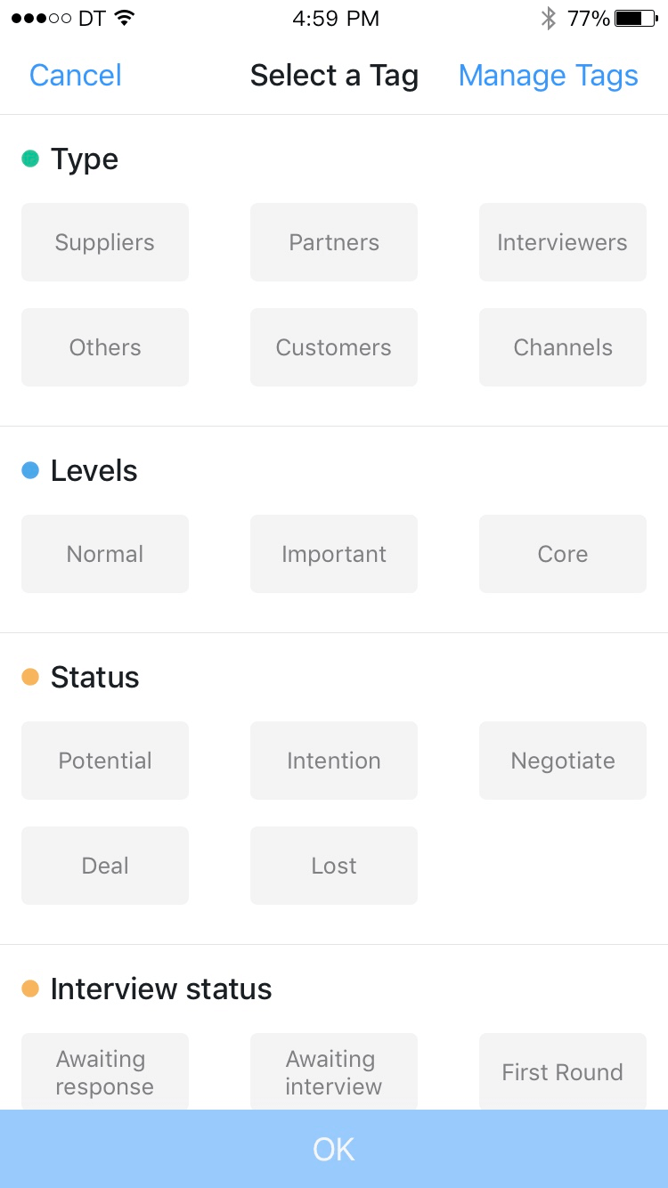The width and height of the screenshot is (668, 1188).
Task: Mark level as Important
Action: (334, 554)
